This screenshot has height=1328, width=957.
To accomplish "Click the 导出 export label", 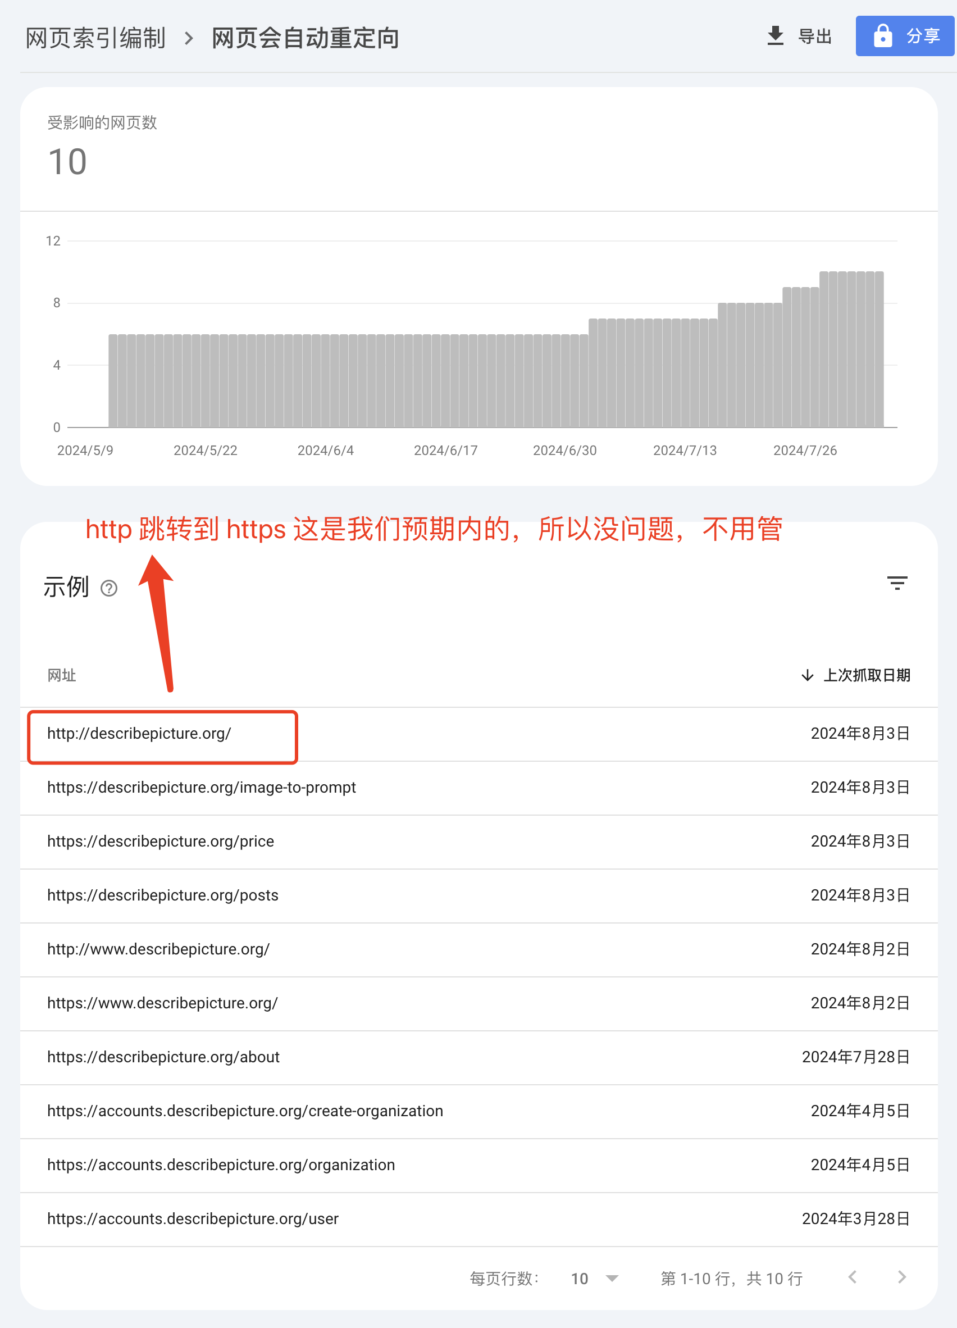I will [815, 37].
